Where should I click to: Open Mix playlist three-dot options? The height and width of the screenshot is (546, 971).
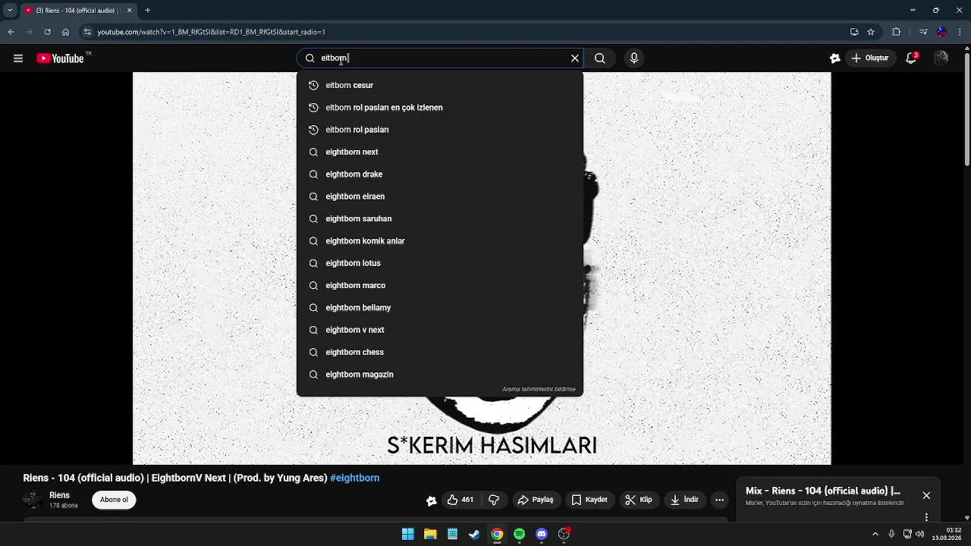[926, 517]
